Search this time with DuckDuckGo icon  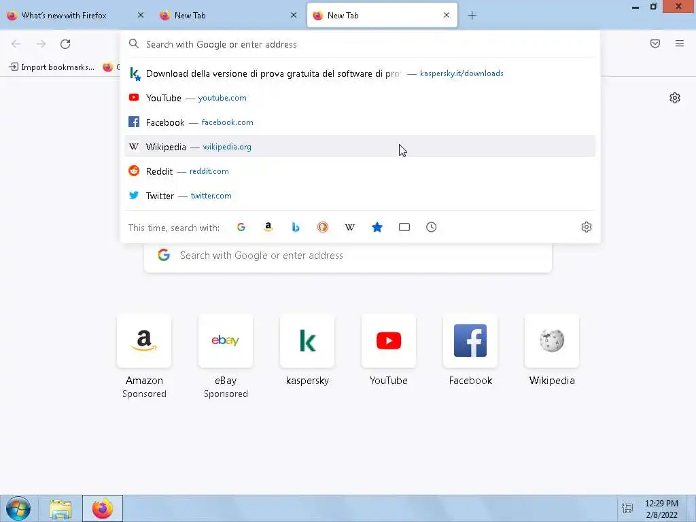[x=323, y=227]
